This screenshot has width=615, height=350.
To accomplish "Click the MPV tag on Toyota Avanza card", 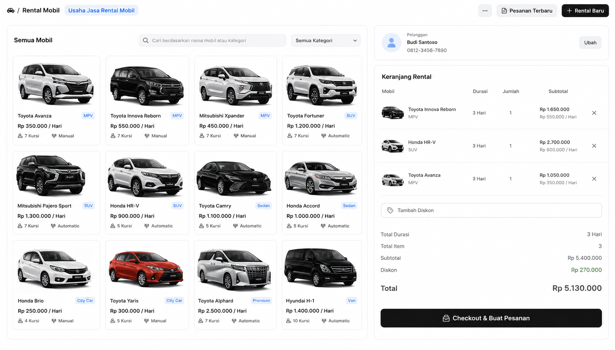I will pyautogui.click(x=88, y=116).
